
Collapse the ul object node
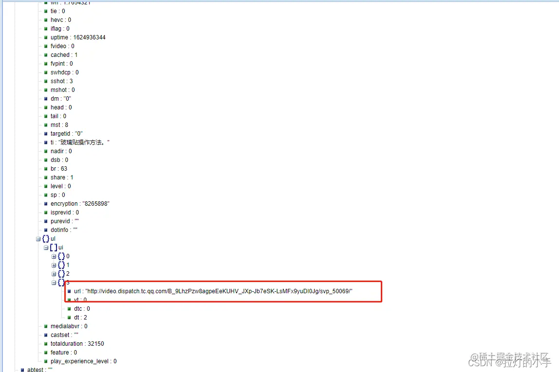click(x=38, y=239)
